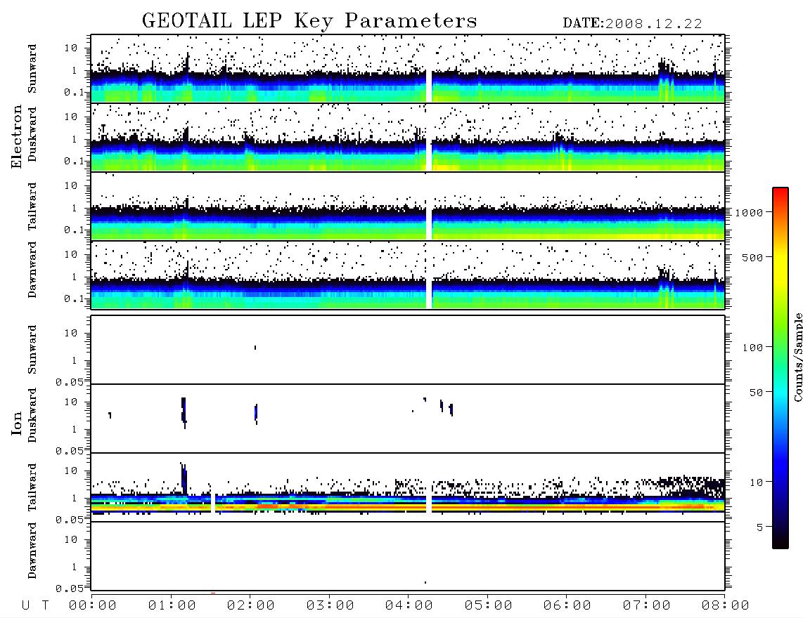Click the 500 color bar tick value
This screenshot has height=618, width=803.
point(753,257)
